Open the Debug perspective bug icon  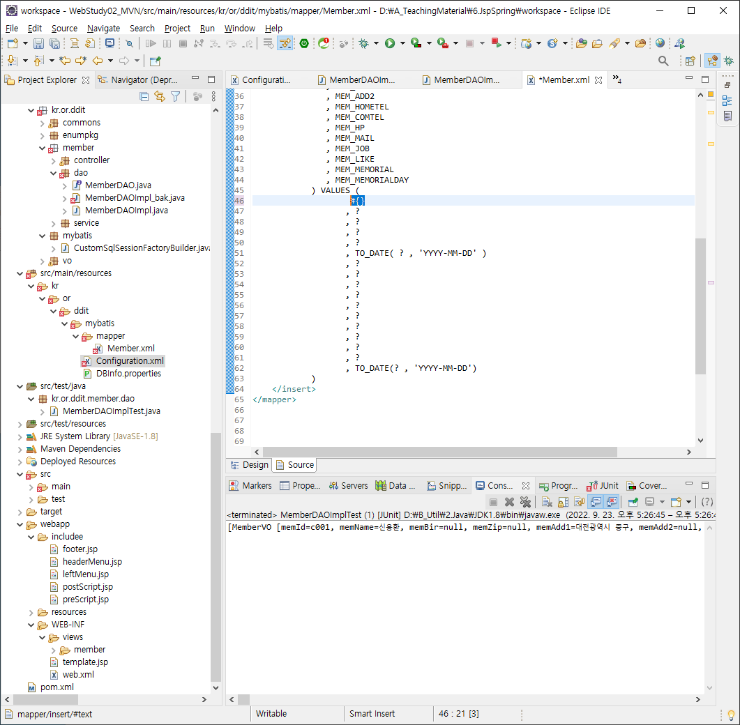(x=729, y=61)
